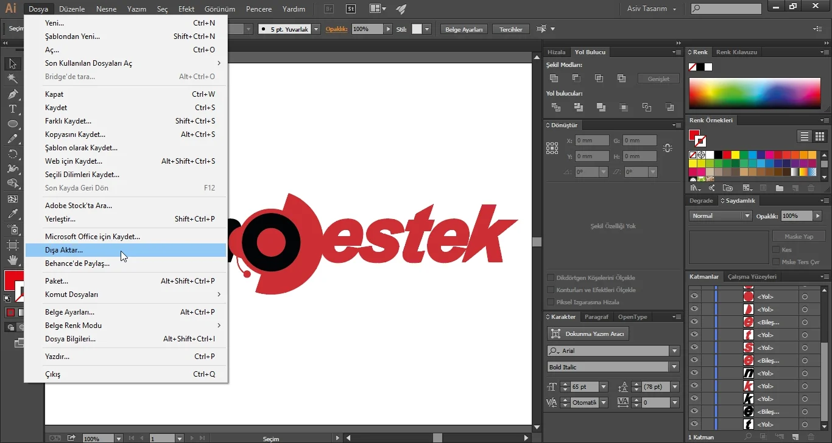Screen dimensions: 832x443
Task: Select the Pen tool
Action: tap(12, 94)
